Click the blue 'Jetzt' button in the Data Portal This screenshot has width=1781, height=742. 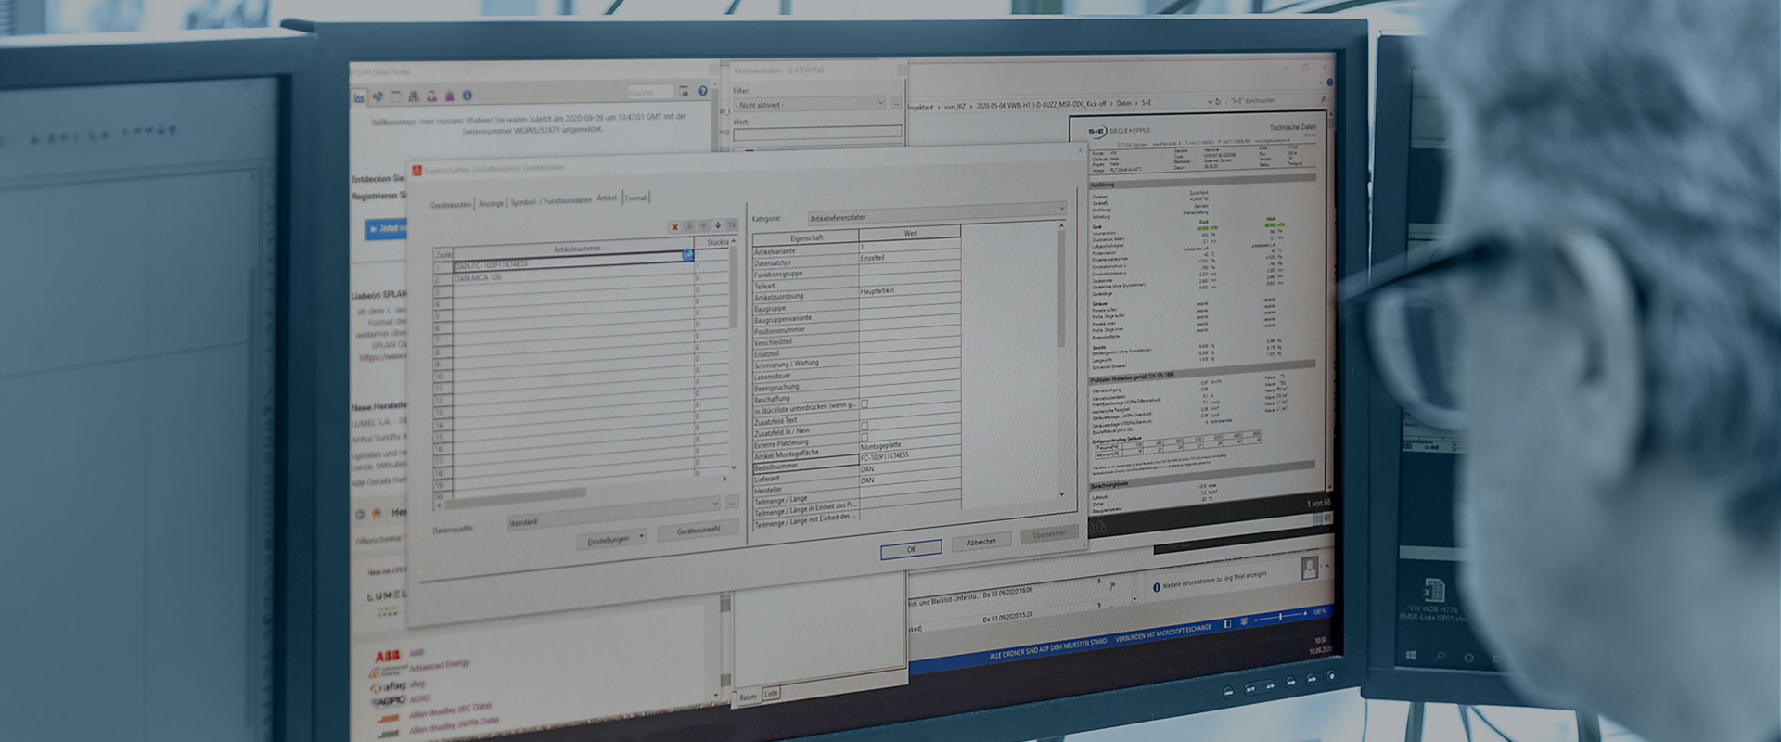[x=386, y=228]
